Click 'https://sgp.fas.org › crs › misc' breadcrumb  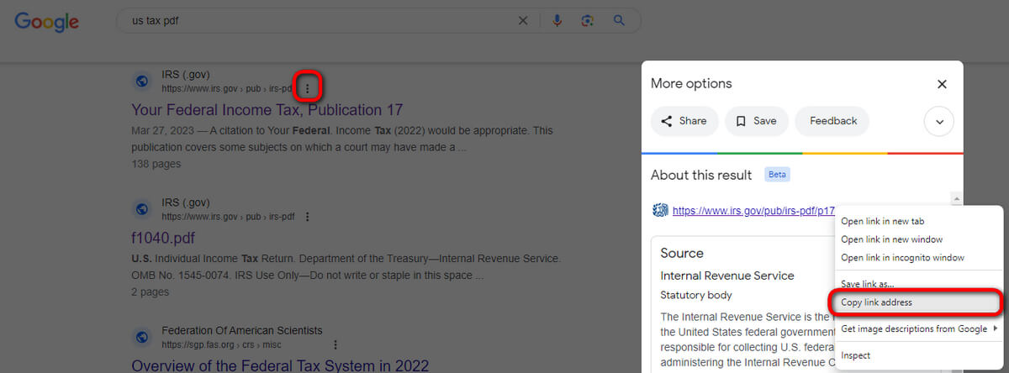(223, 344)
